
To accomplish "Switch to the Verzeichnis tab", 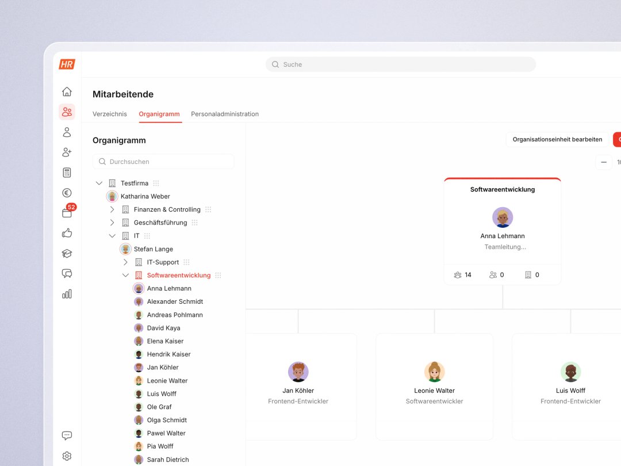I will (110, 114).
